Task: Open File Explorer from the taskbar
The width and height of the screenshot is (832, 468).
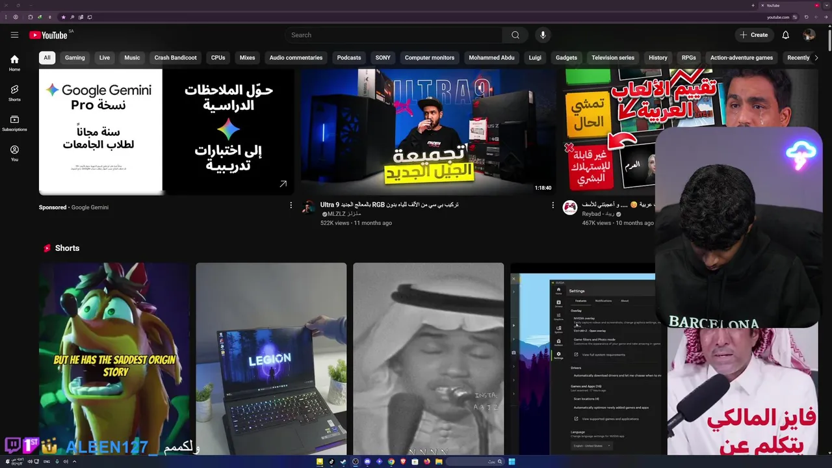Action: 439,461
